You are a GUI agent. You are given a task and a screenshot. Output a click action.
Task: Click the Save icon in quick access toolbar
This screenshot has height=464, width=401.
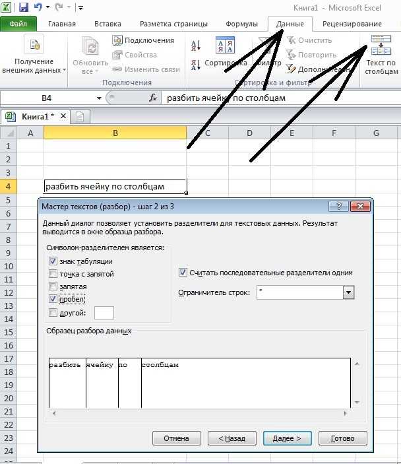tap(24, 7)
